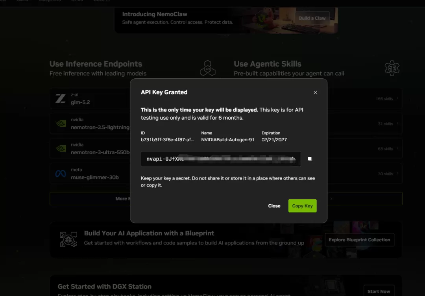Click the green Copy Key button

tap(303, 206)
